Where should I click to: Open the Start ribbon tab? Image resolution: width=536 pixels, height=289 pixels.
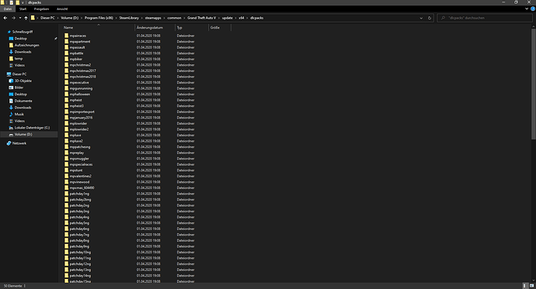23,9
